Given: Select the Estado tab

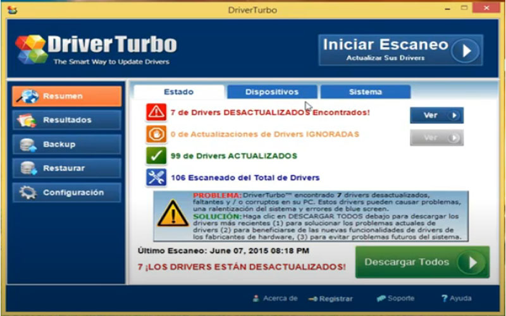Looking at the screenshot, I should coord(179,92).
